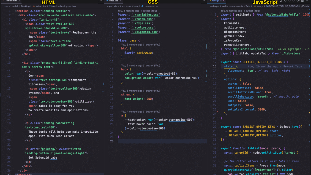Image resolution: width=311 pixels, height=175 pixels.
Task: Click the wrench icon beside state breadcrumb
Action: click(x=302, y=6)
